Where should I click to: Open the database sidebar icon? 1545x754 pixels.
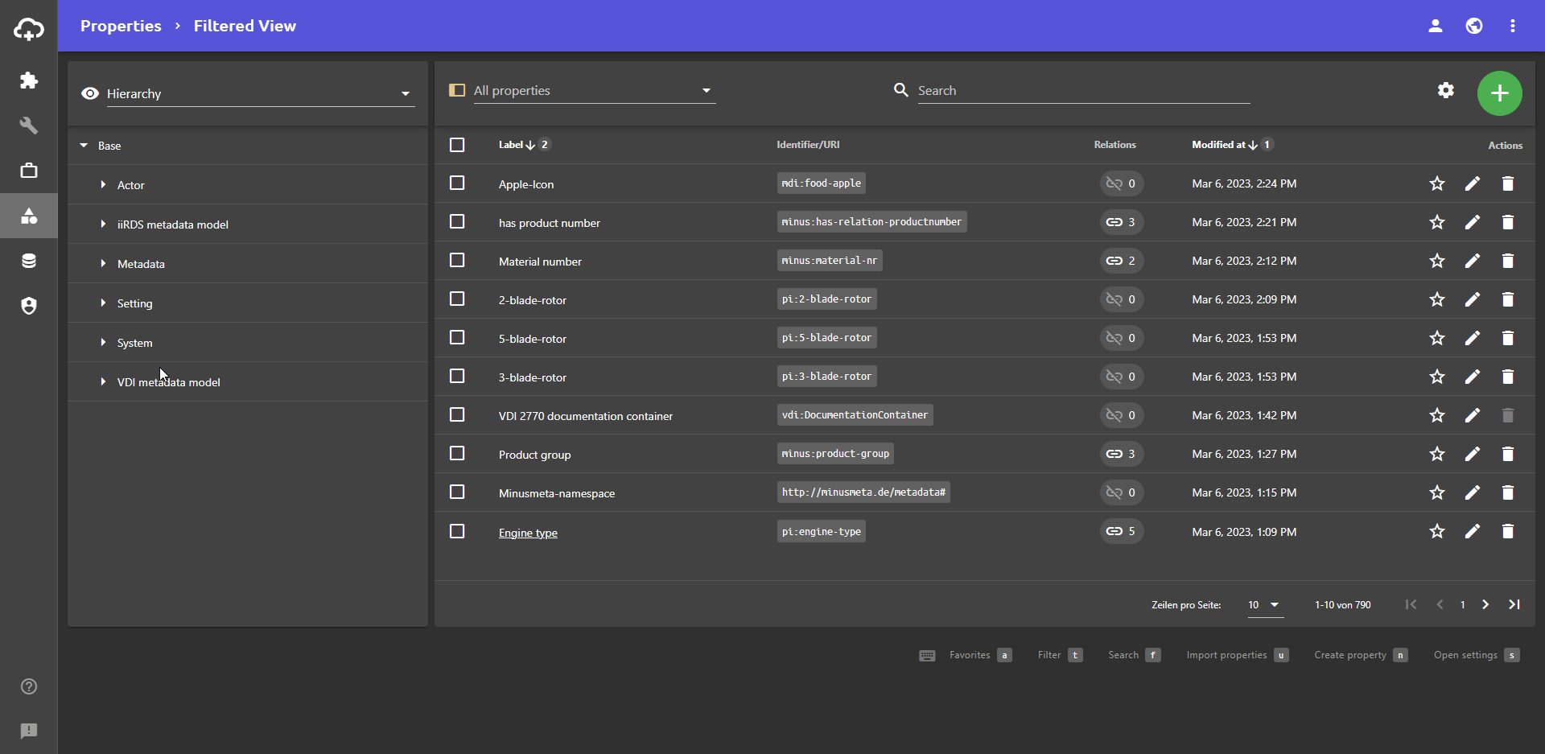coord(29,261)
